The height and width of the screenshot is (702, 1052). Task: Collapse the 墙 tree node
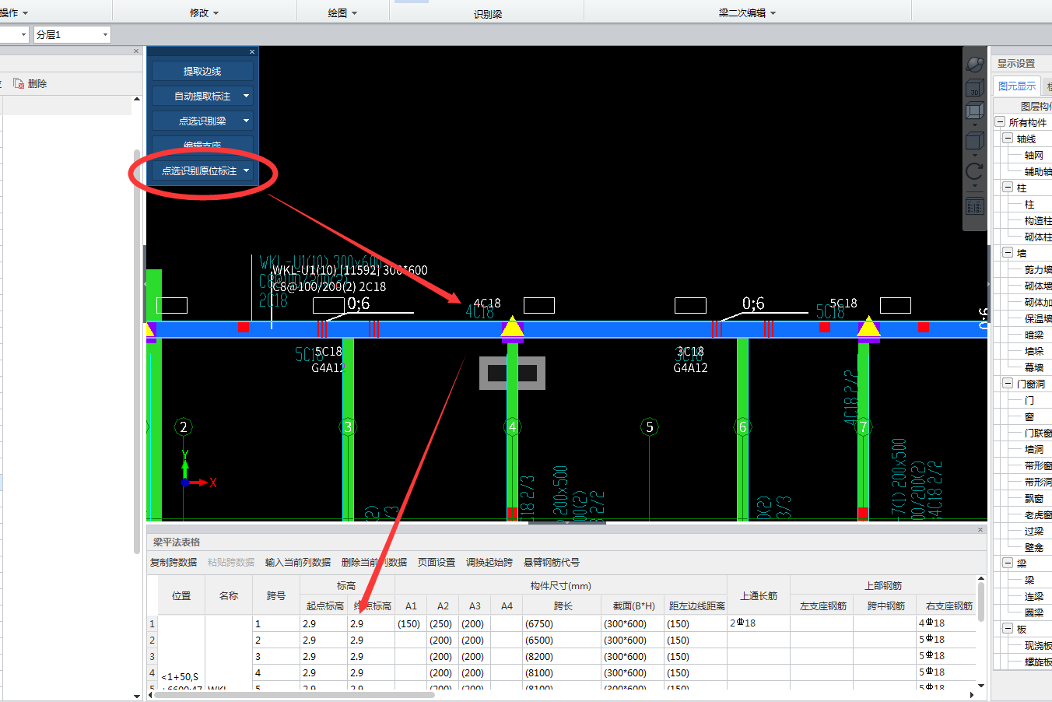1008,253
